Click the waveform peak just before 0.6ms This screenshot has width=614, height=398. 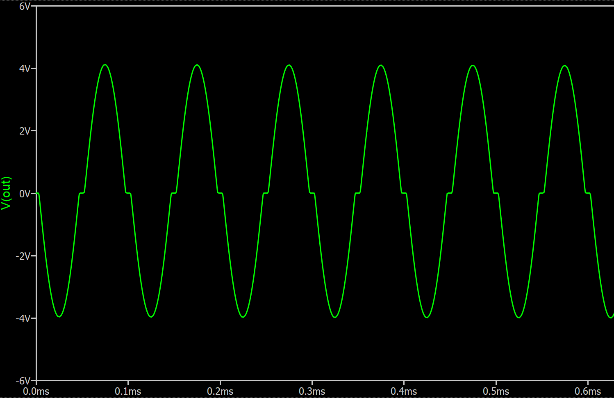[x=565, y=66]
